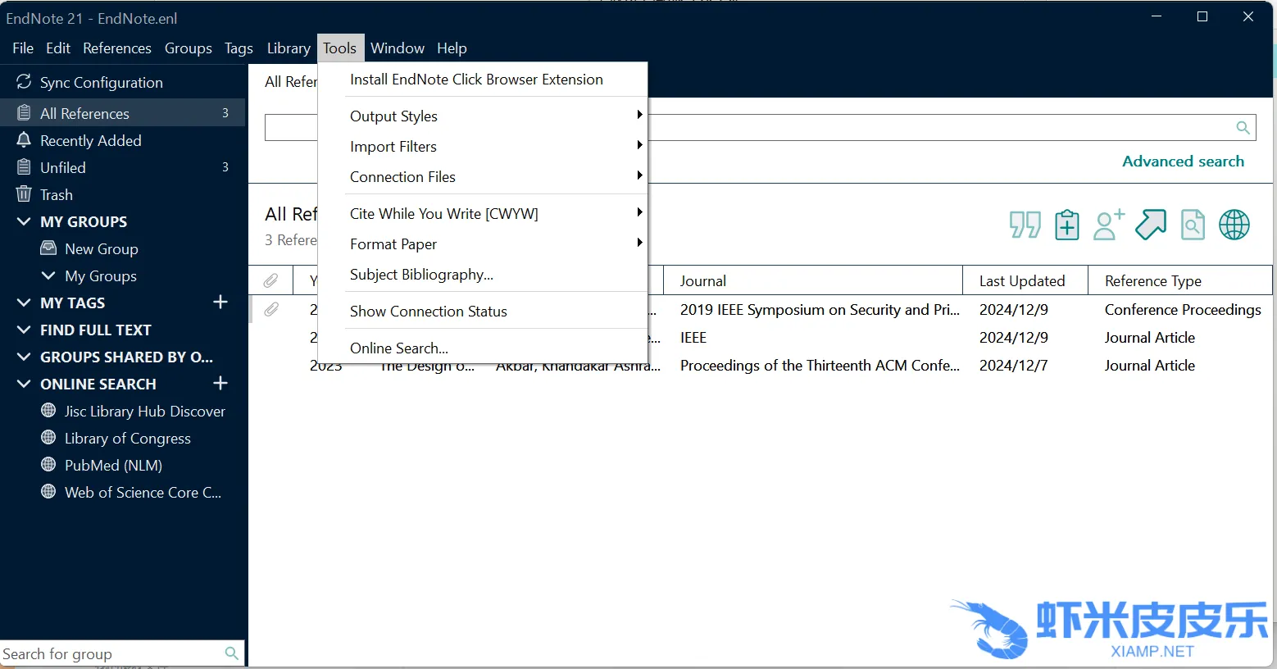Click the Search for group field
This screenshot has height=669, width=1277.
pos(111,654)
